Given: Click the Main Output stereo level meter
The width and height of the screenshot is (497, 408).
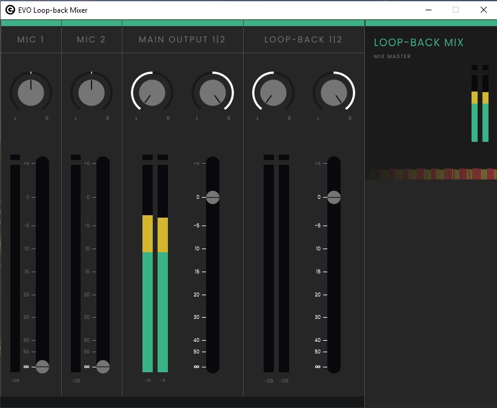Looking at the screenshot, I should point(155,264).
